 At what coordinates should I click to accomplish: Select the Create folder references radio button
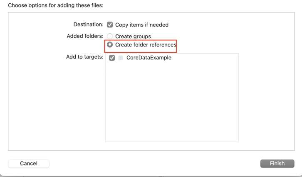(x=110, y=44)
